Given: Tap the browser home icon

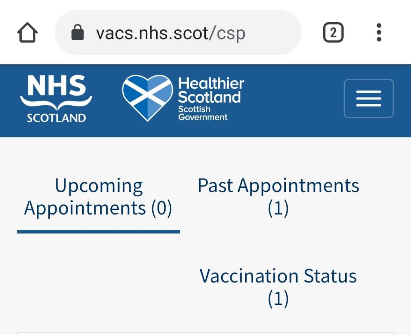Looking at the screenshot, I should coord(27,32).
